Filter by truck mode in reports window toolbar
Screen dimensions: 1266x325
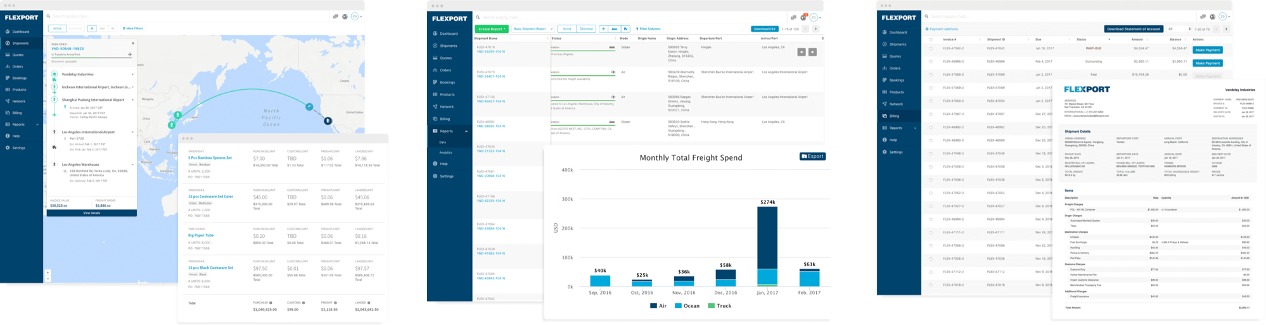(x=625, y=28)
